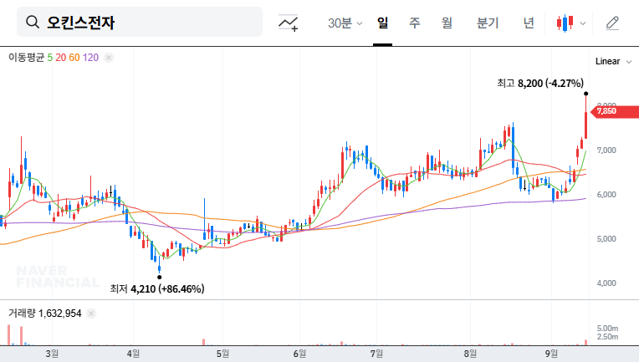Activate the pencil drawing tool

612,23
